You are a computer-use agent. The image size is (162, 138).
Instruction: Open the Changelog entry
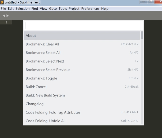[82, 104]
